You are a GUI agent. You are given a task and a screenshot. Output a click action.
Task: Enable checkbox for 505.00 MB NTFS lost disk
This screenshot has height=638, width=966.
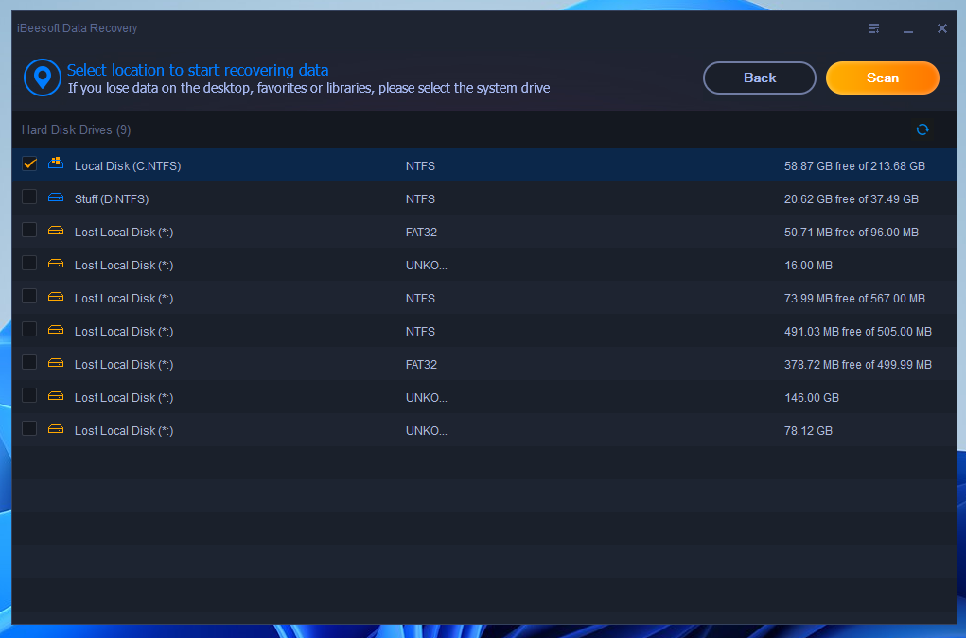pos(29,330)
